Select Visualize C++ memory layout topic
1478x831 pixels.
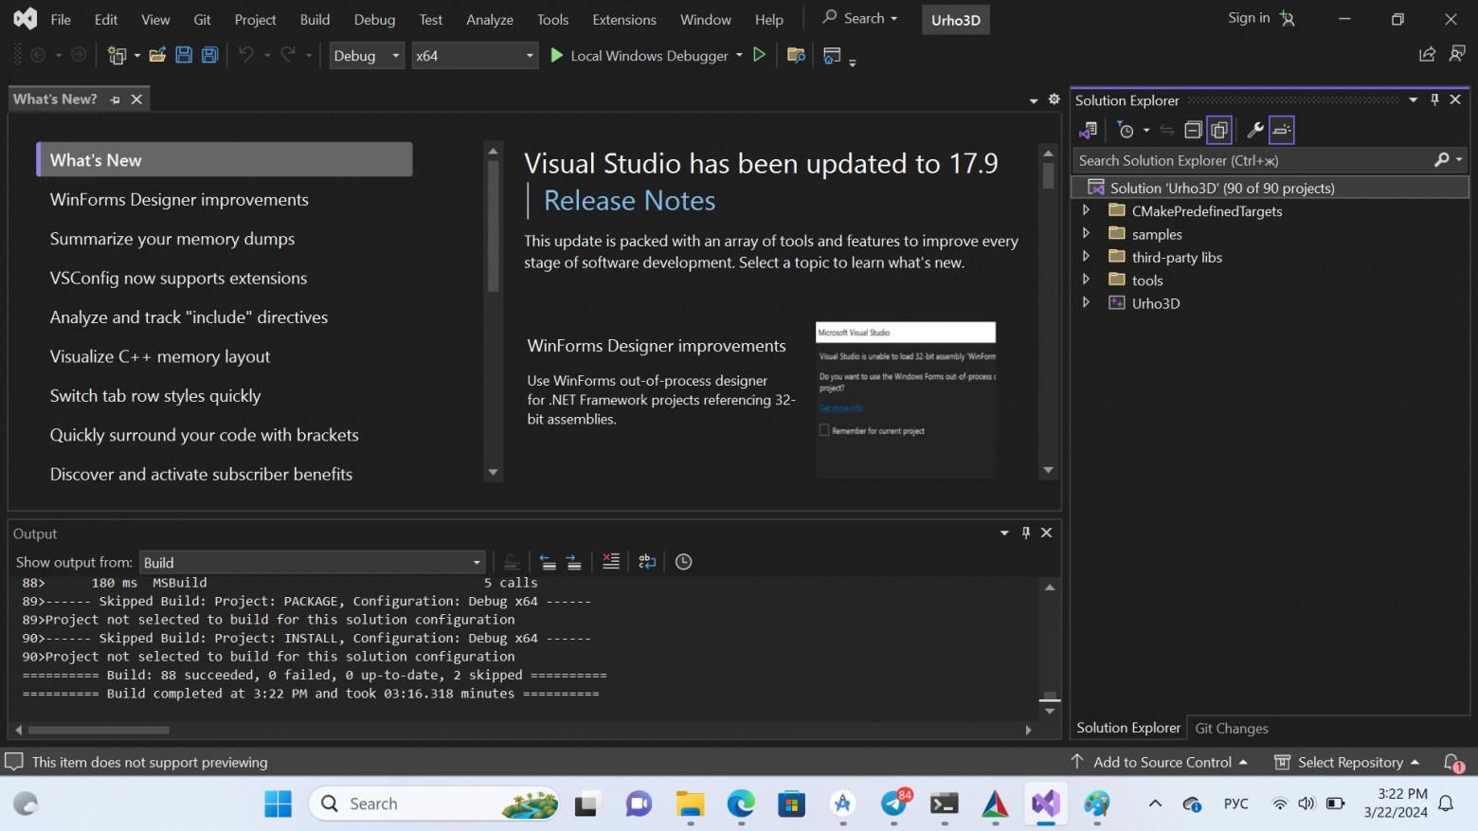pos(160,356)
